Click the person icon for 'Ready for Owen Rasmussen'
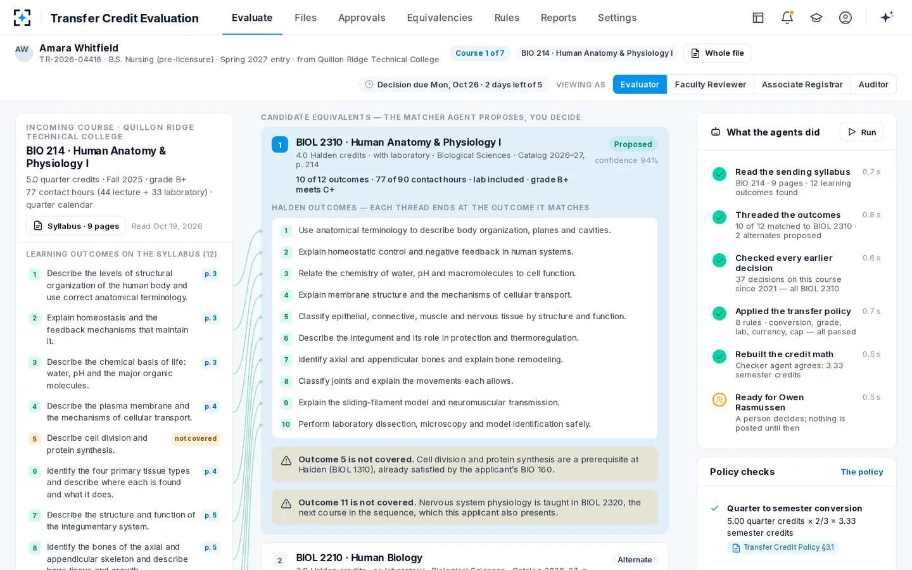 (719, 400)
